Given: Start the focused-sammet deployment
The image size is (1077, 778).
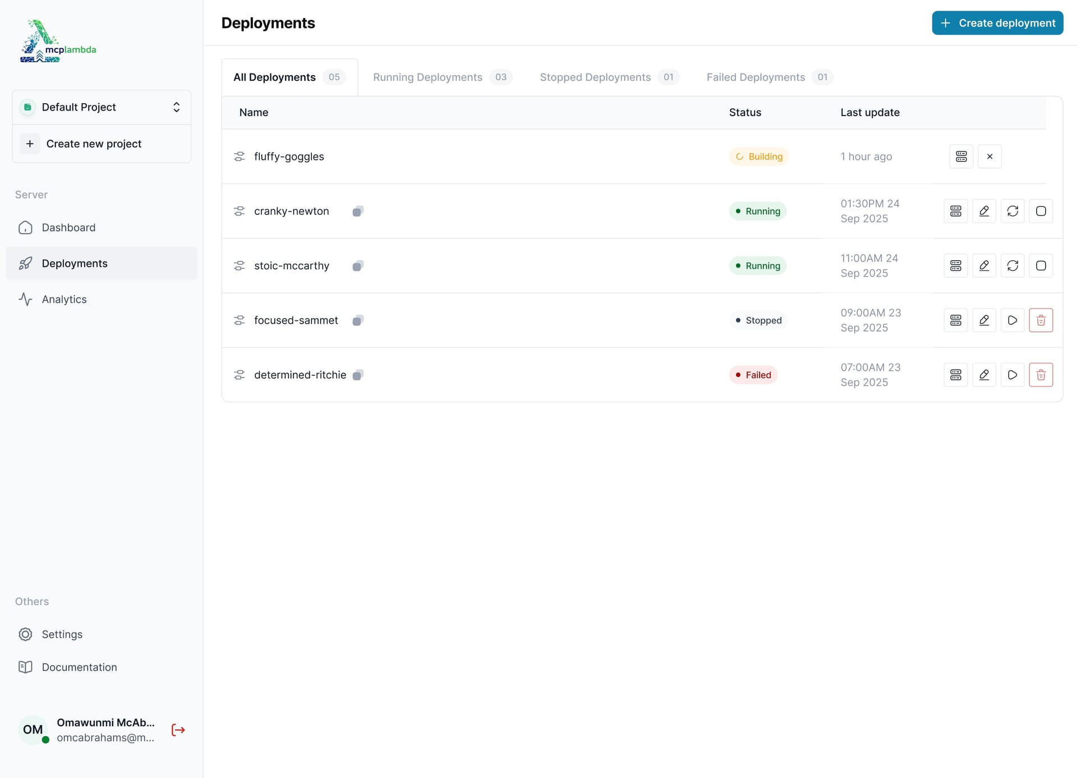Looking at the screenshot, I should point(1012,320).
